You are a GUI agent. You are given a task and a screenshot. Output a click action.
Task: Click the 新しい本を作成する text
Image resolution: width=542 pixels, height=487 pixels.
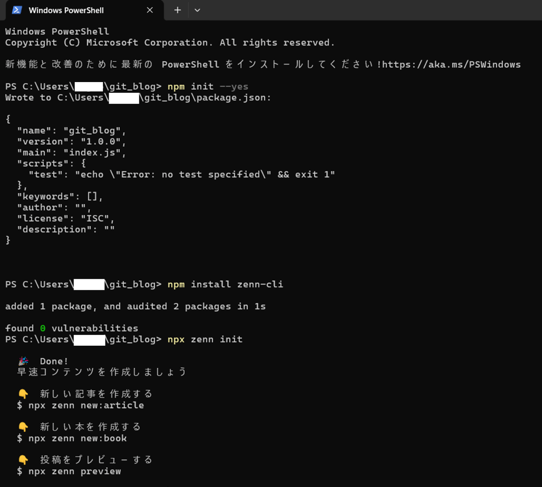90,427
